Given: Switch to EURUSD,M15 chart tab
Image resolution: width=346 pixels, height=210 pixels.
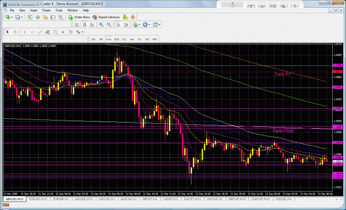Looking at the screenshot, I should [38, 199].
